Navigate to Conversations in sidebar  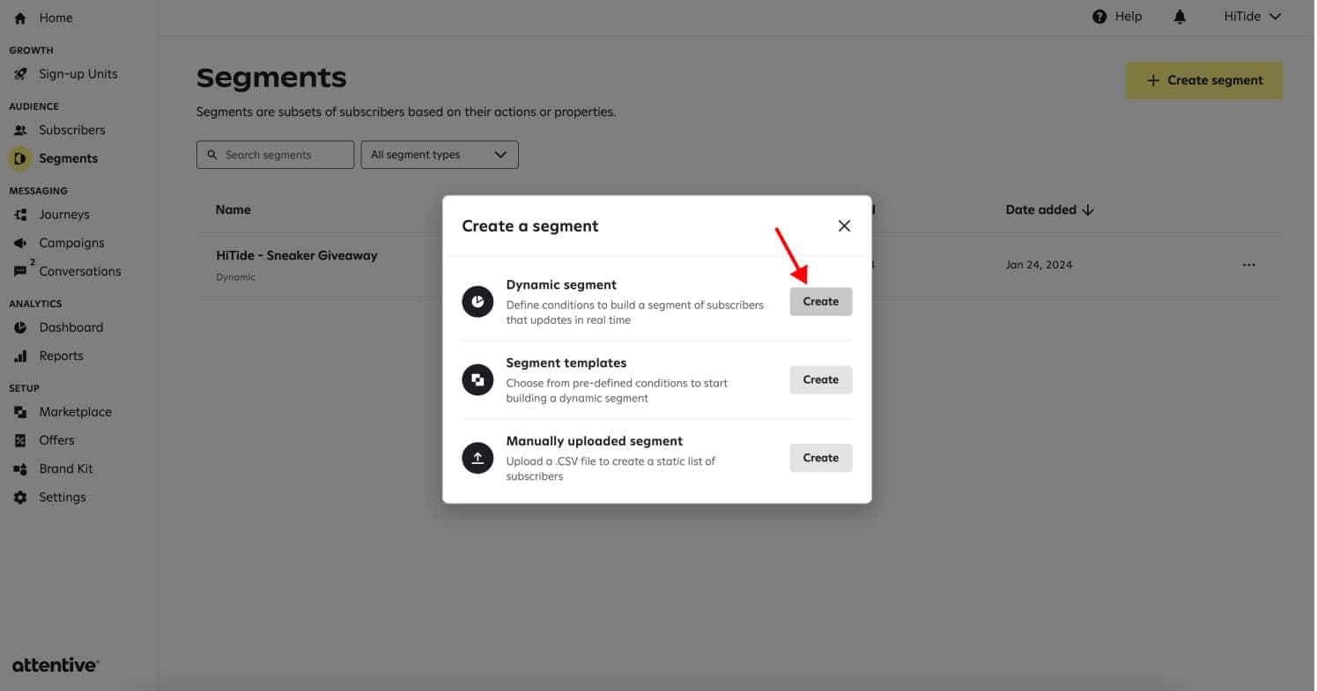point(79,271)
